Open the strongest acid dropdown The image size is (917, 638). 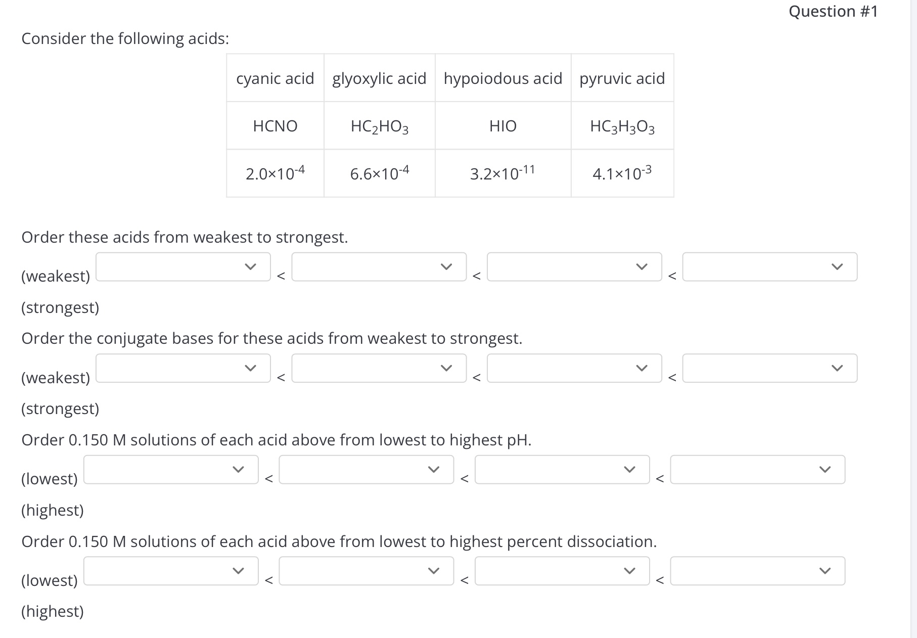pyautogui.click(x=769, y=267)
